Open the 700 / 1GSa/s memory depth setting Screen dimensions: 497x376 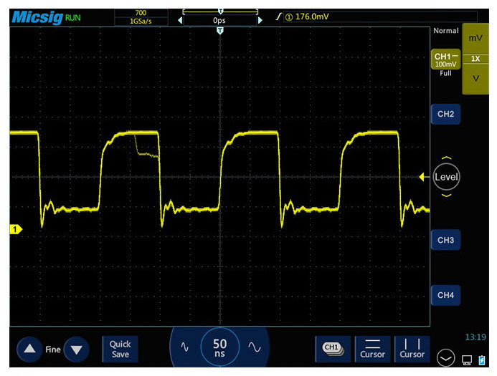click(x=140, y=17)
